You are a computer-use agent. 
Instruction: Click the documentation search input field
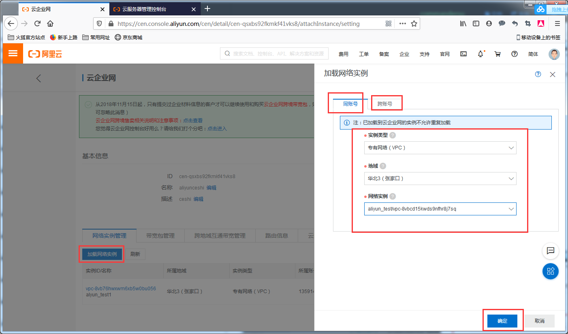[274, 53]
